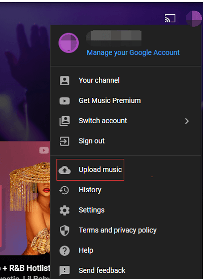This screenshot has width=203, height=279.
Task: Click the Help question mark icon
Action: [x=64, y=251]
